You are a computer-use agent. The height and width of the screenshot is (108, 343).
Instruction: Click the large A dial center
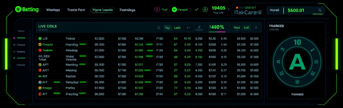click(x=297, y=62)
